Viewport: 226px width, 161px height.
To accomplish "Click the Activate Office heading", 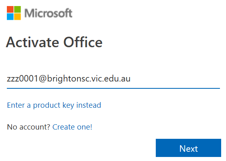I will click(x=54, y=42).
